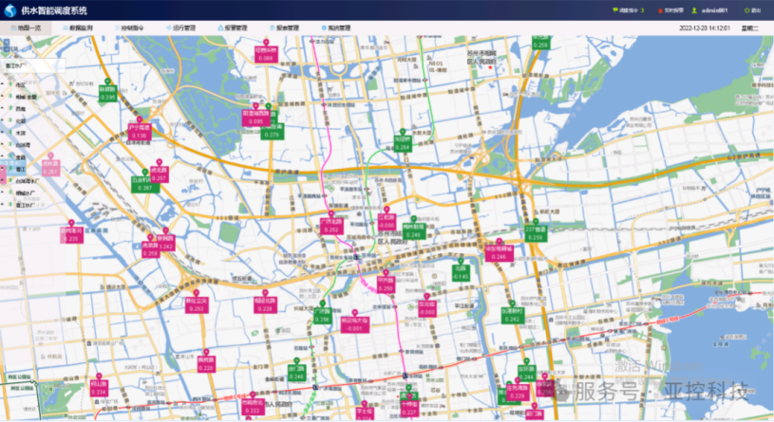The image size is (774, 422).
Task: Click the green 0.145 station marker
Action: pyautogui.click(x=461, y=272)
